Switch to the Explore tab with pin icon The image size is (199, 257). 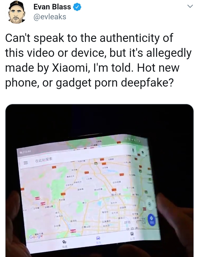pos(64,243)
